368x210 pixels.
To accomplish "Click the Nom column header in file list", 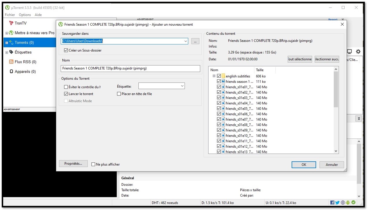I will 231,70.
